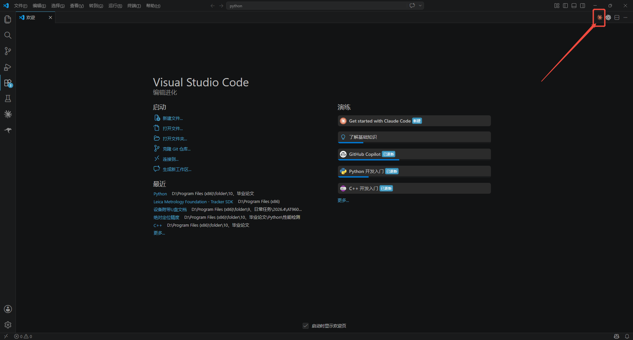Image resolution: width=633 pixels, height=340 pixels.
Task: Click the remote window icon in the status bar
Action: [6, 336]
